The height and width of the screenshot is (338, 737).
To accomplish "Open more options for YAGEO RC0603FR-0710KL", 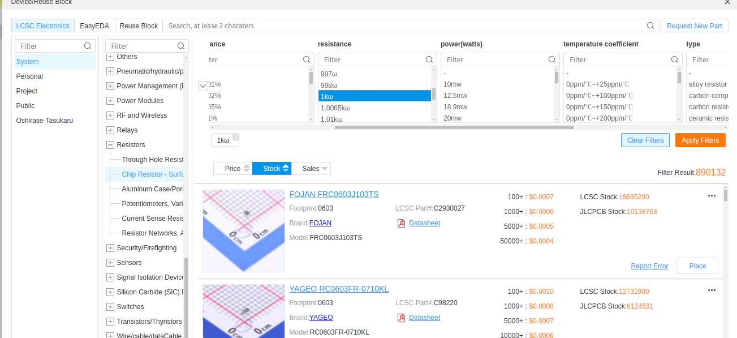I will coord(712,290).
